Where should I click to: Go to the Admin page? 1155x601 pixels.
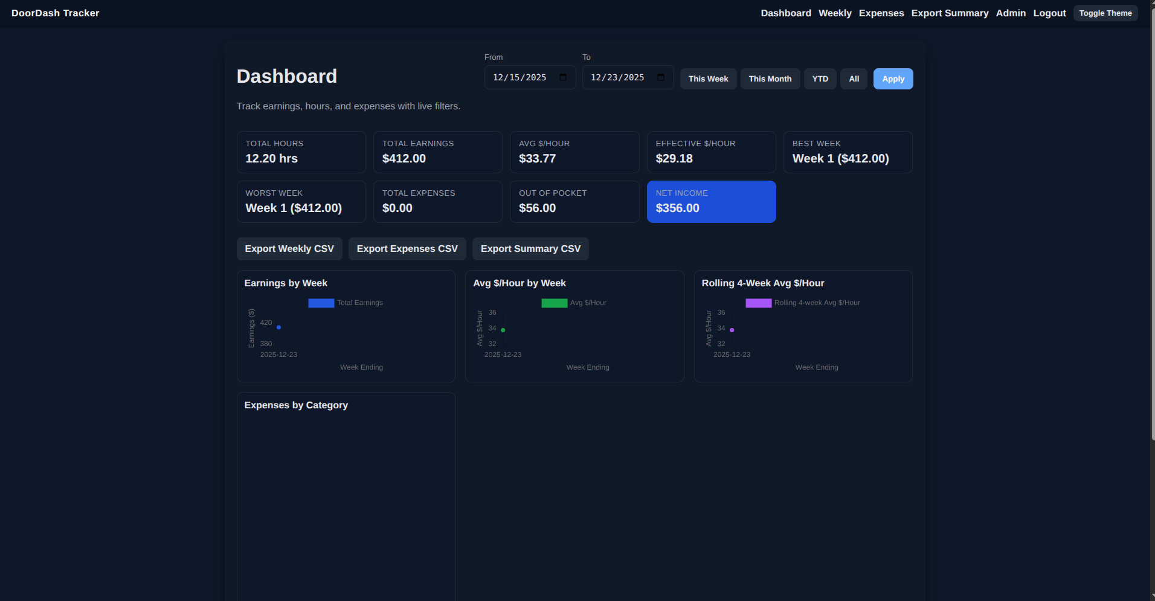click(1011, 13)
